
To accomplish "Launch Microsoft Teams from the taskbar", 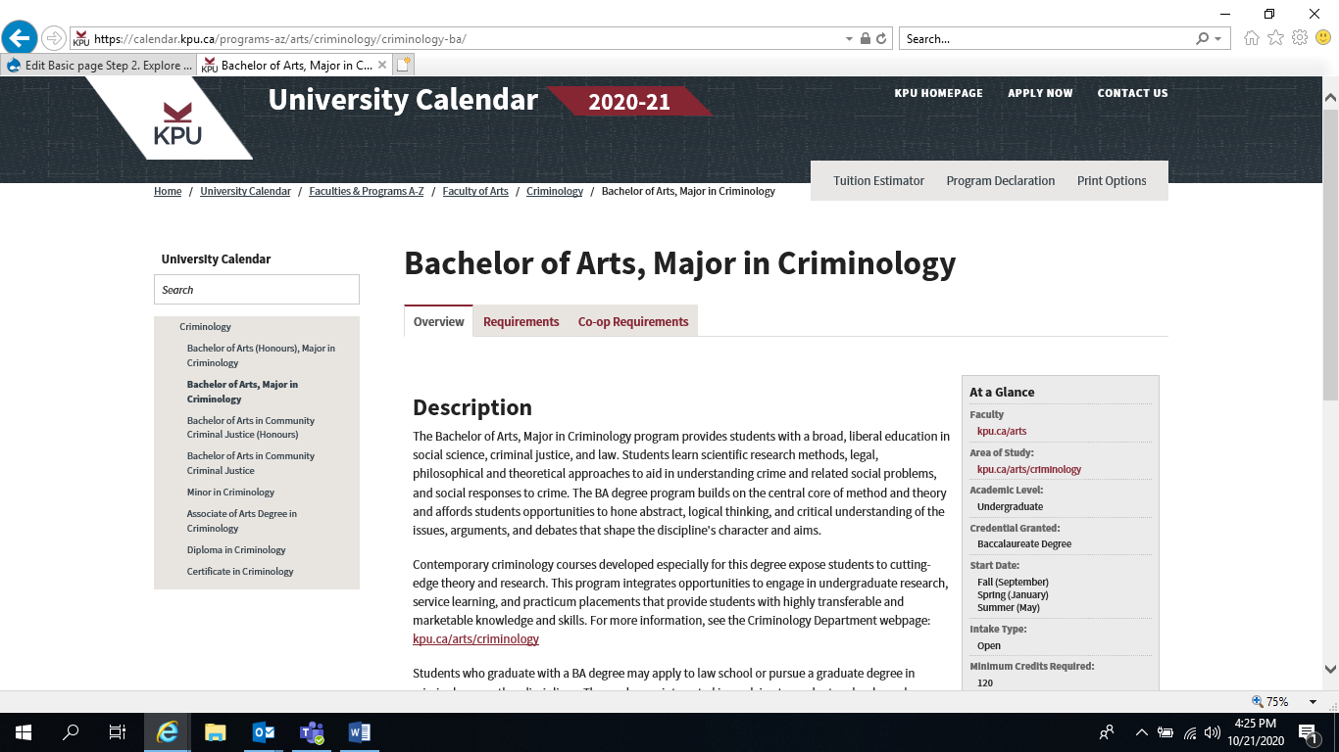I will (312, 731).
